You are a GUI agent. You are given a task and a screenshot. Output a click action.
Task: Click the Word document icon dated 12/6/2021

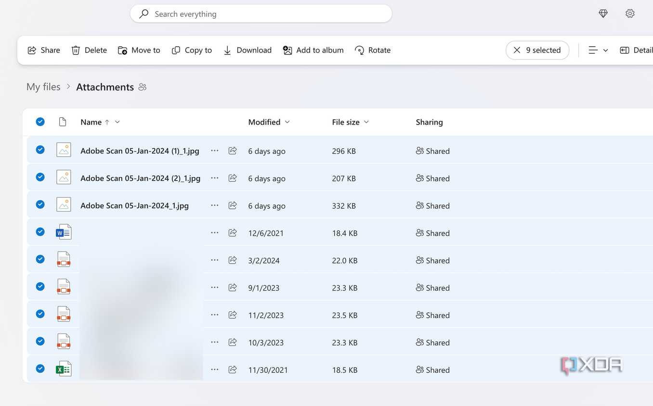(x=64, y=232)
